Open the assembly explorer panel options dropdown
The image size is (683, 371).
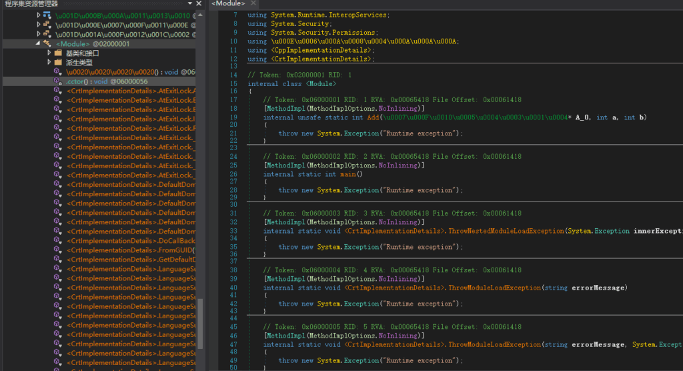[x=189, y=4]
